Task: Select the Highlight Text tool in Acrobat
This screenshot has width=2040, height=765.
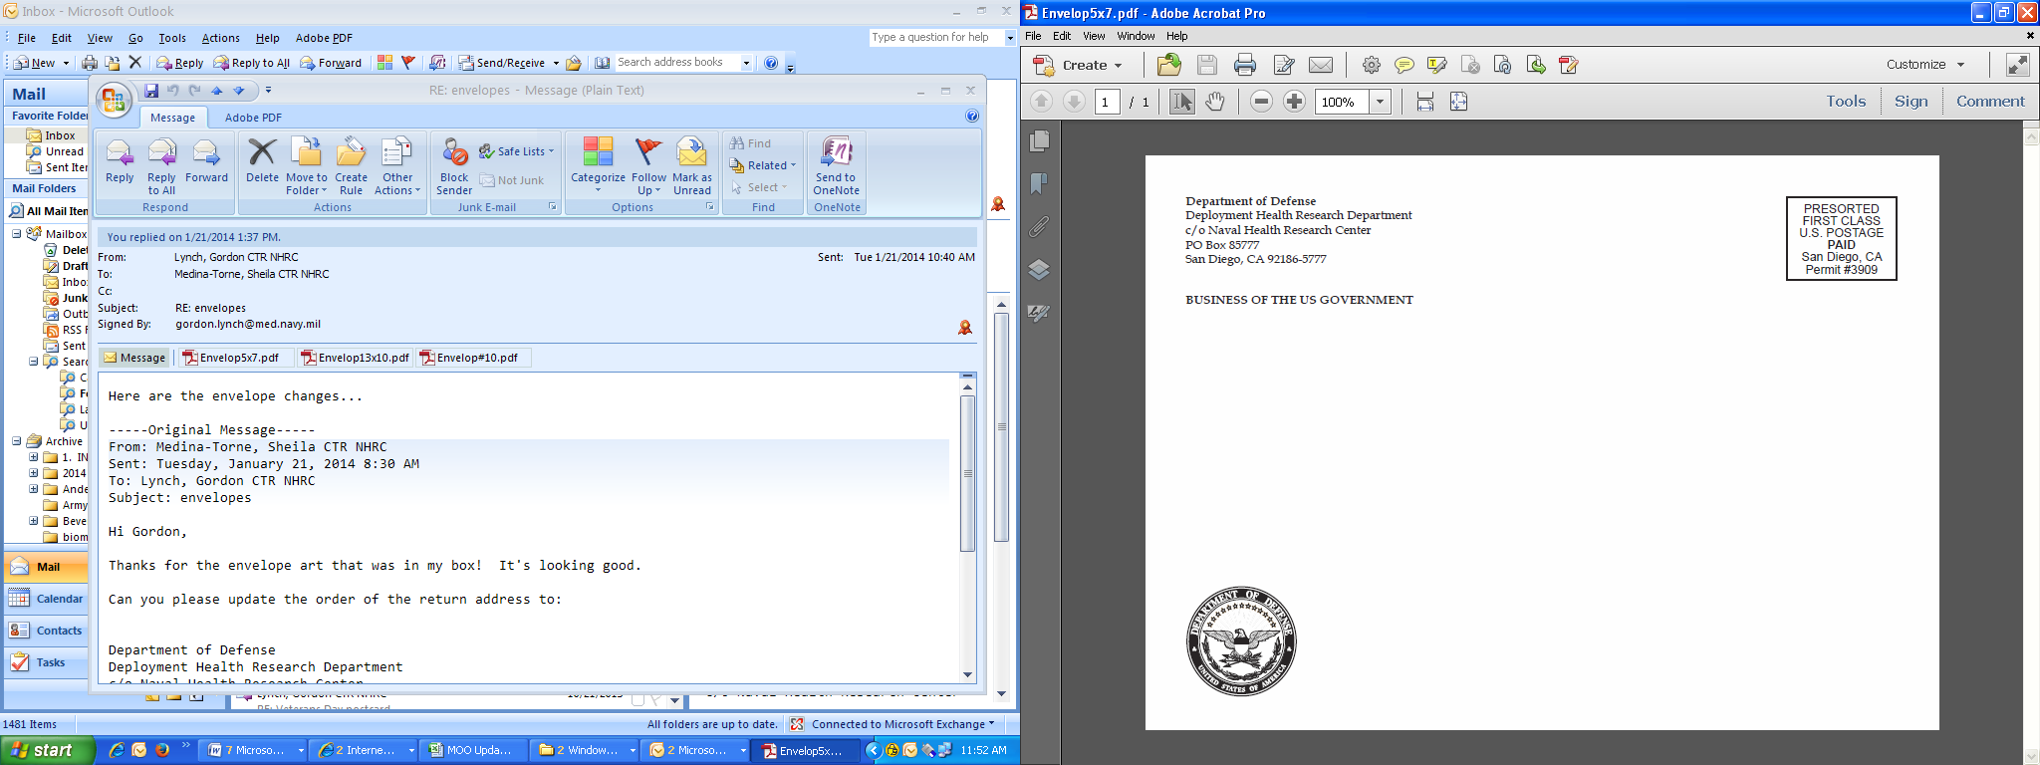Action: (x=1436, y=65)
